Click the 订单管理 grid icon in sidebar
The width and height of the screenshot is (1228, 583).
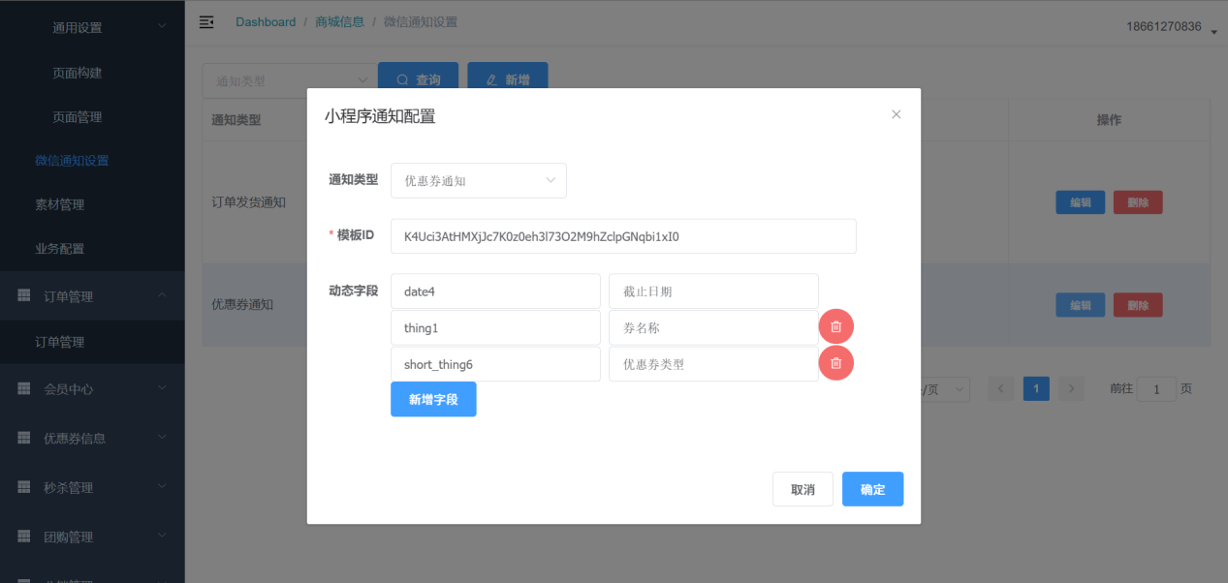tap(24, 296)
